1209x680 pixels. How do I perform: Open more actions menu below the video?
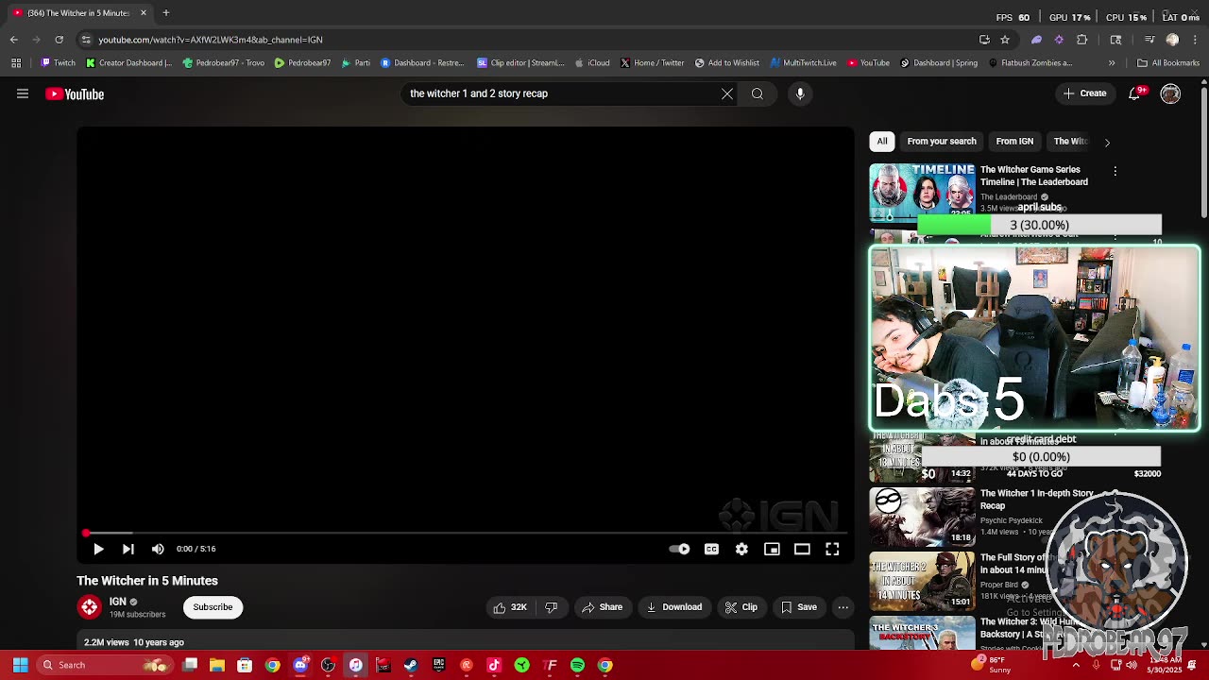843,607
